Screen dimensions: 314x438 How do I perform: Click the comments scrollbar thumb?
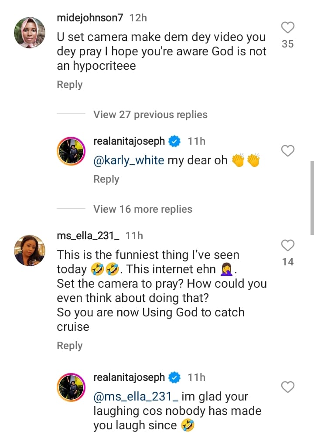pos(312,198)
